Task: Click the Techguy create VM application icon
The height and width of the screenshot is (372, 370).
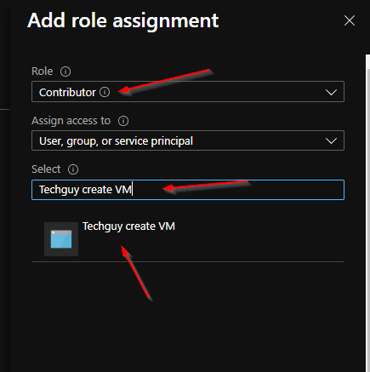Action: pyautogui.click(x=61, y=239)
